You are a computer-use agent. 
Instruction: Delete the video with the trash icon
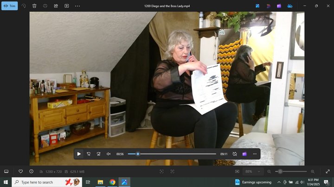(34, 6)
